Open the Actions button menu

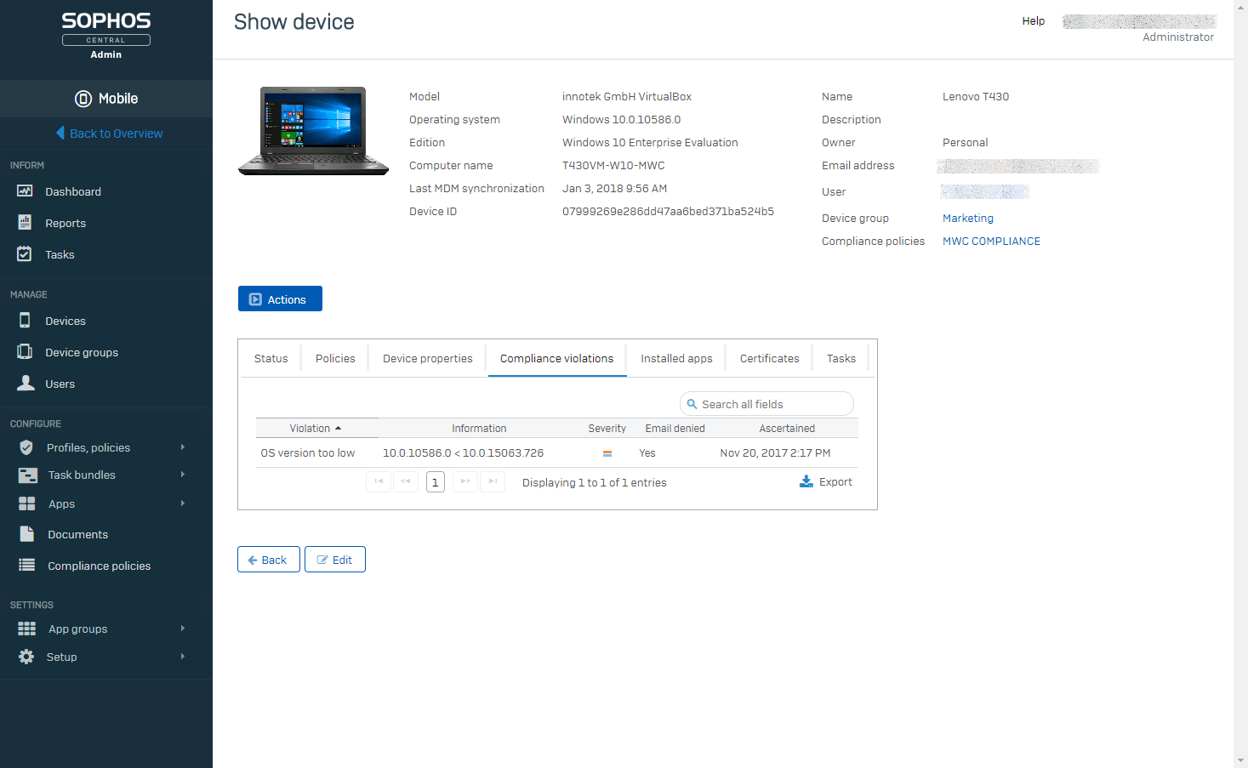tap(280, 299)
